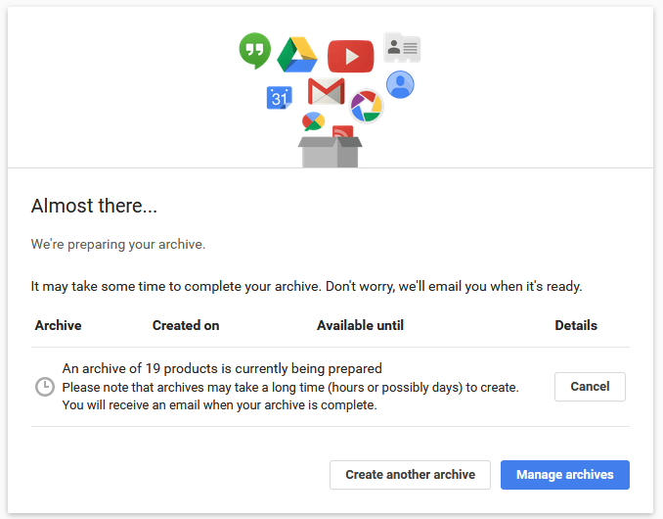Click 'We're preparing your archive.' text
663x519 pixels.
pyautogui.click(x=118, y=244)
